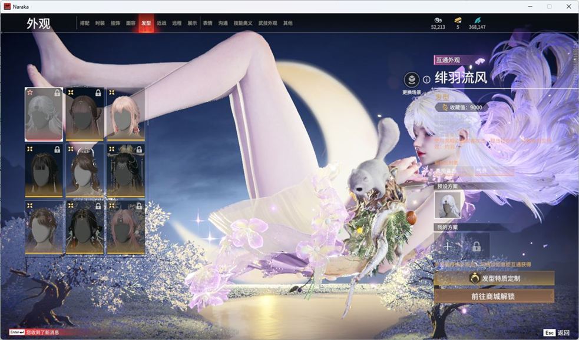Go to the 近战 tab
This screenshot has width=579, height=340.
(161, 23)
